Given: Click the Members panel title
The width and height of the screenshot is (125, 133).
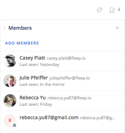Looking at the screenshot, I should pyautogui.click(x=20, y=28).
